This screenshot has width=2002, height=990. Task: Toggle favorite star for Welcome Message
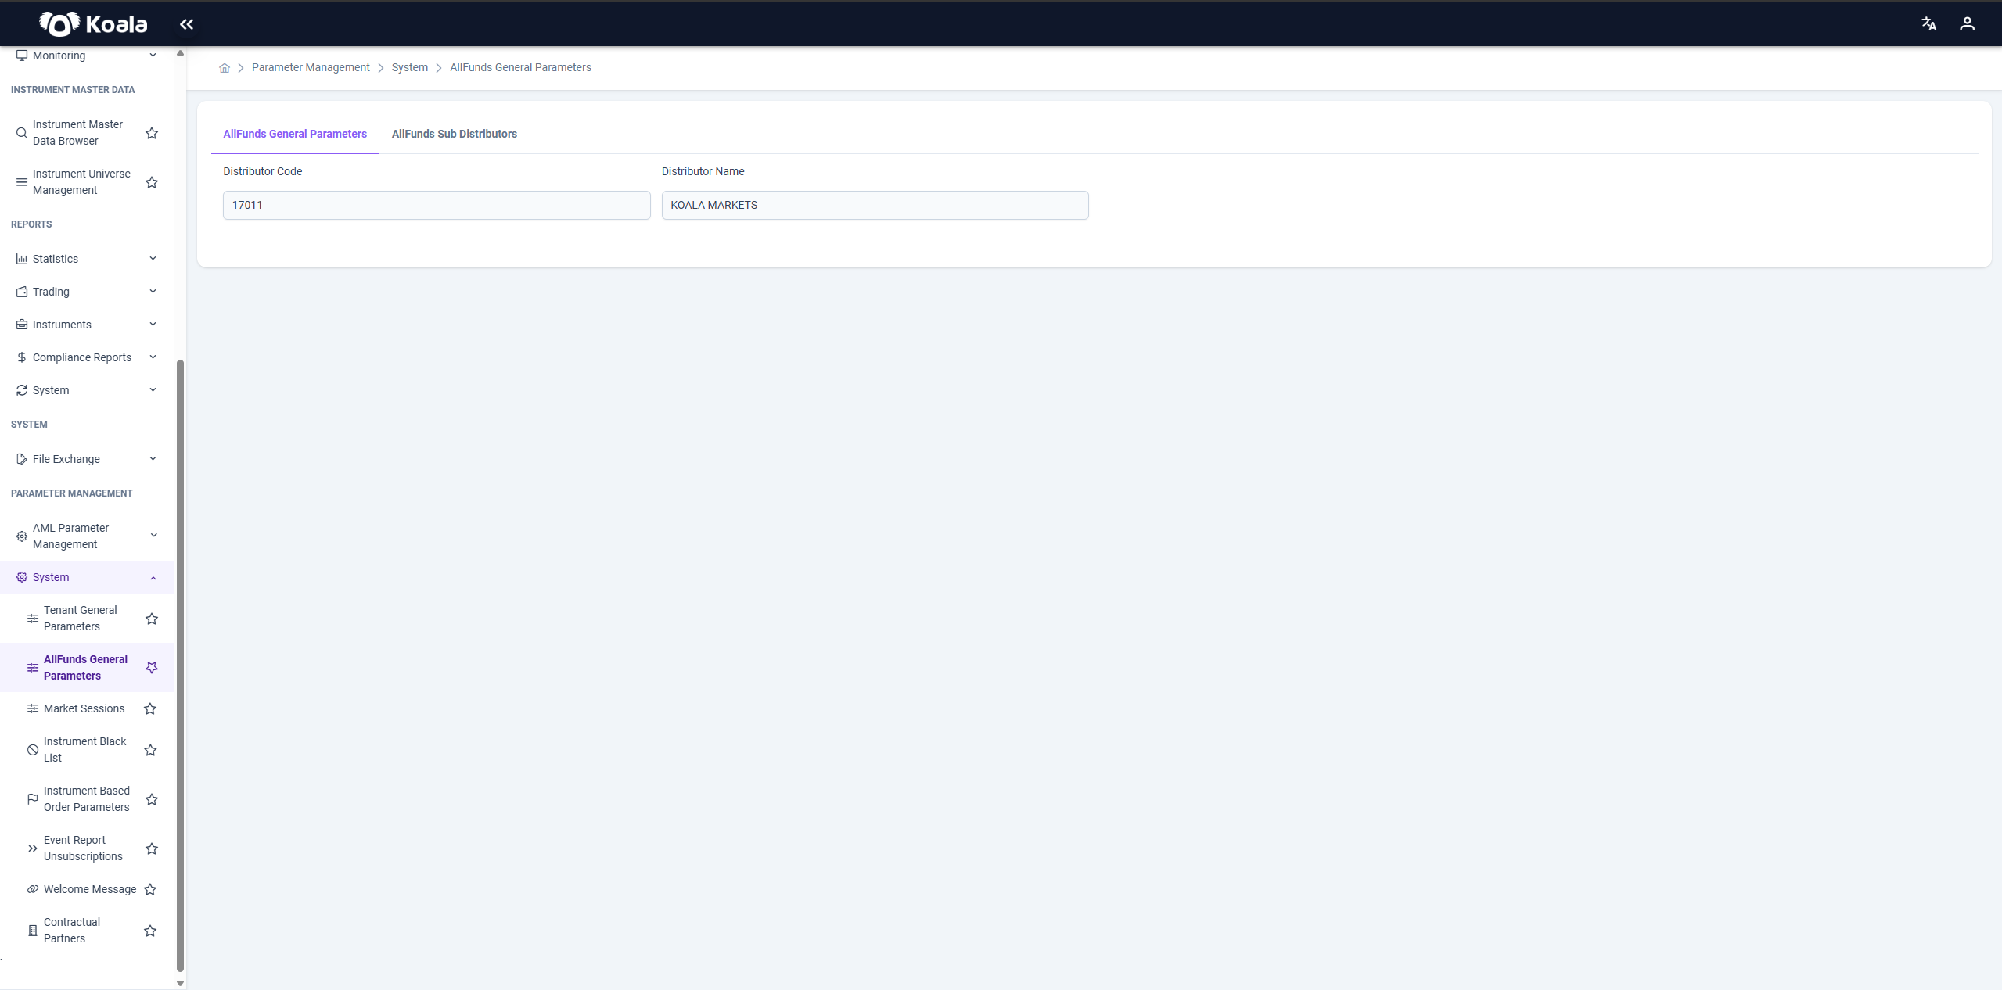[150, 889]
